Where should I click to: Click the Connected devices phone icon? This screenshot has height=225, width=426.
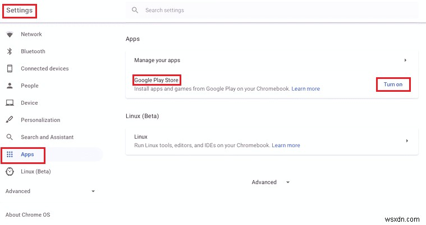(x=10, y=68)
